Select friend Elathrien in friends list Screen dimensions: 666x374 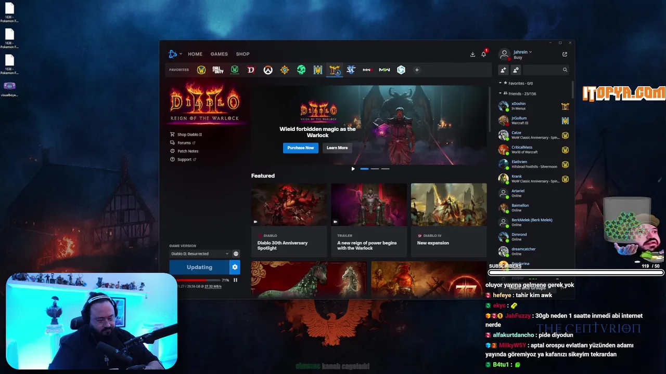534,164
